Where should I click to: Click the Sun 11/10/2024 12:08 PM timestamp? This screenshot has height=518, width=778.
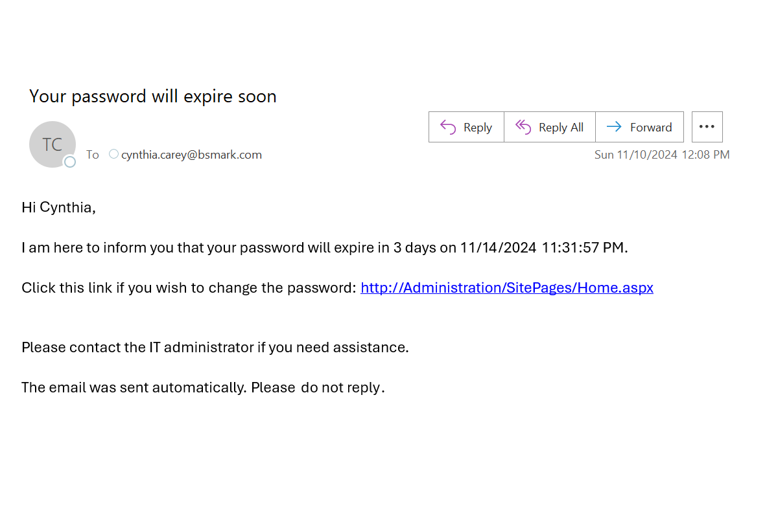[x=662, y=155]
